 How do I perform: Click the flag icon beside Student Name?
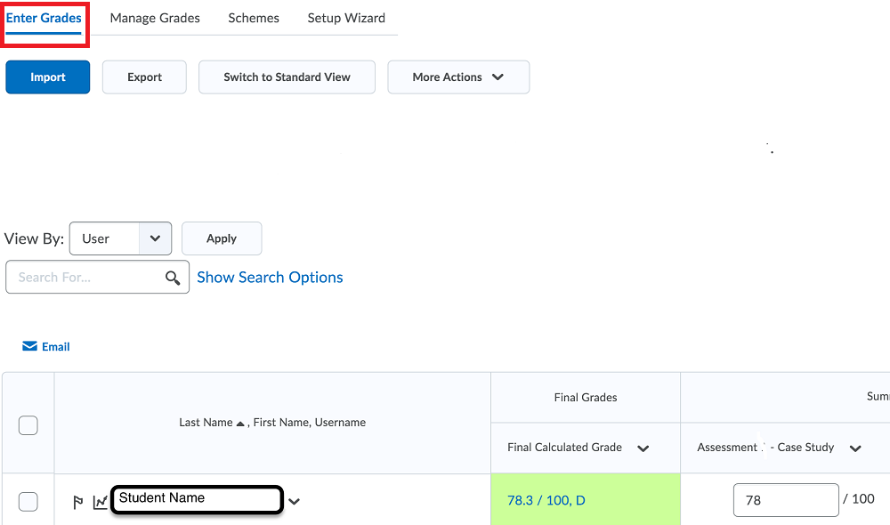[x=78, y=503]
